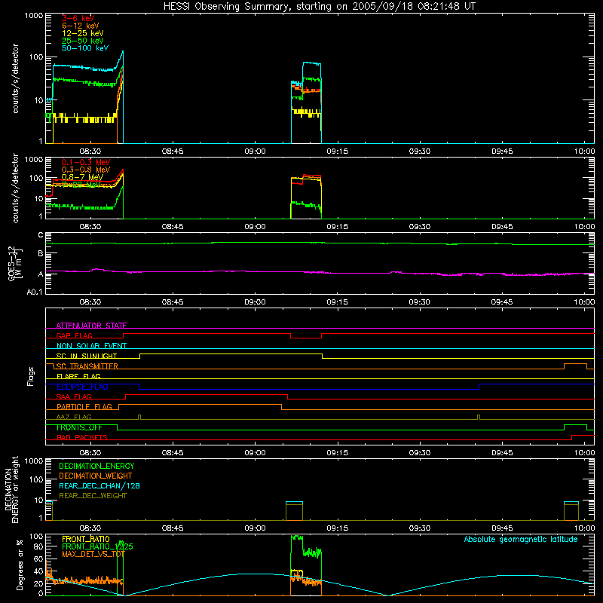Select the FRONT_RATIO_1225 legend label

[x=97, y=546]
